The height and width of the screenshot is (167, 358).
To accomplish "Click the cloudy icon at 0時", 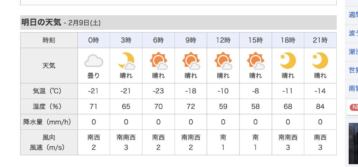I will [94, 61].
